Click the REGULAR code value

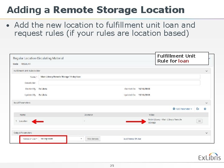click(26, 64)
